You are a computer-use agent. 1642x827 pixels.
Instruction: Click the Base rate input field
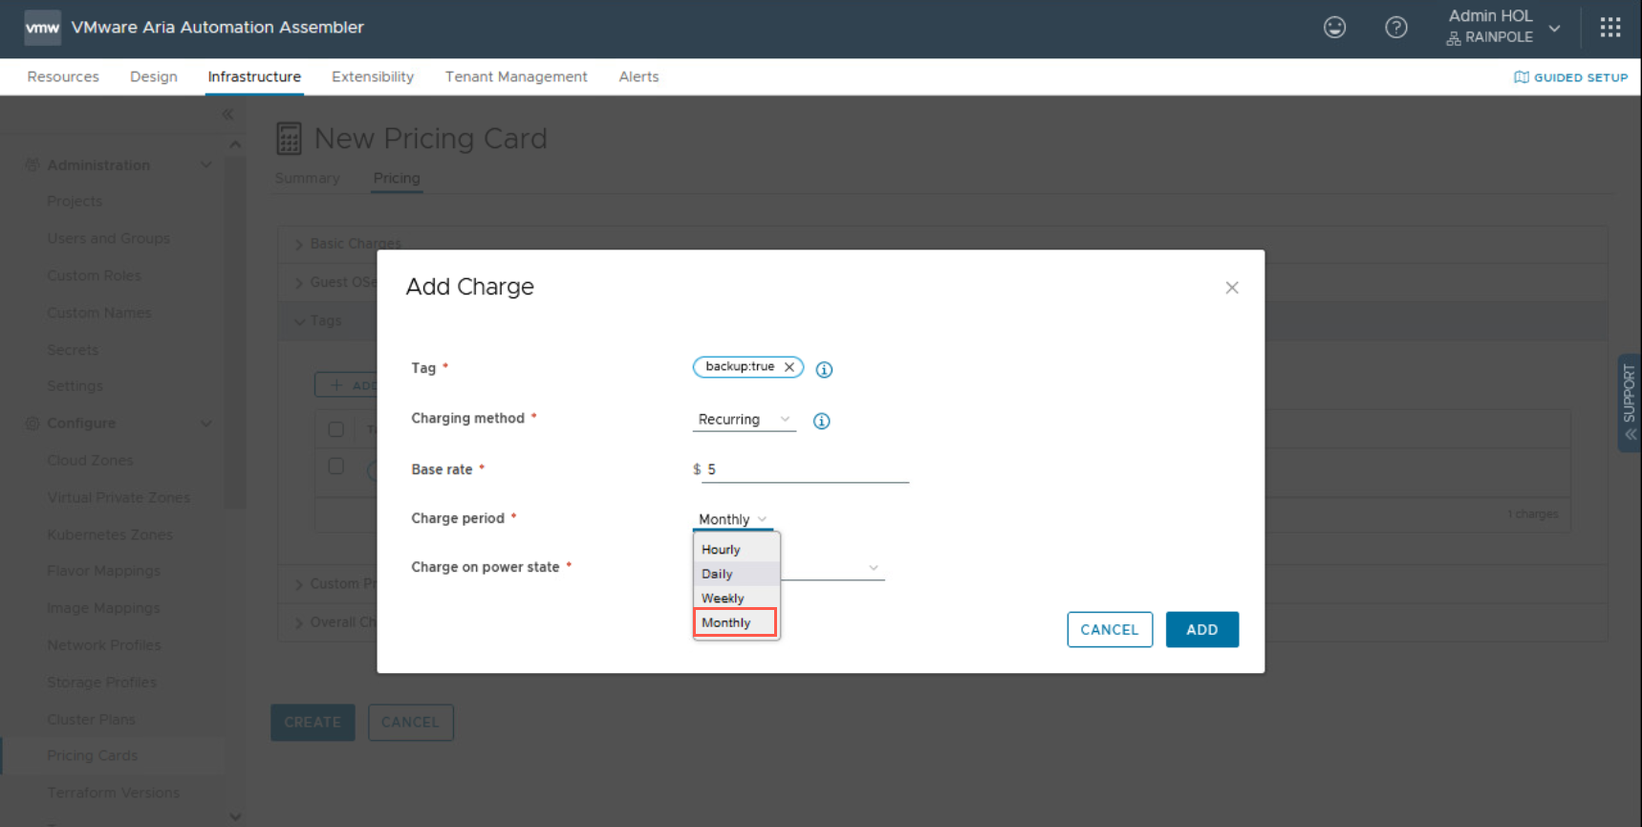pos(807,469)
